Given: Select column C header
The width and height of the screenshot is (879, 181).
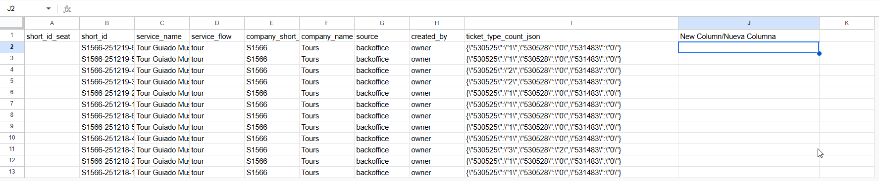Looking at the screenshot, I should tap(162, 23).
